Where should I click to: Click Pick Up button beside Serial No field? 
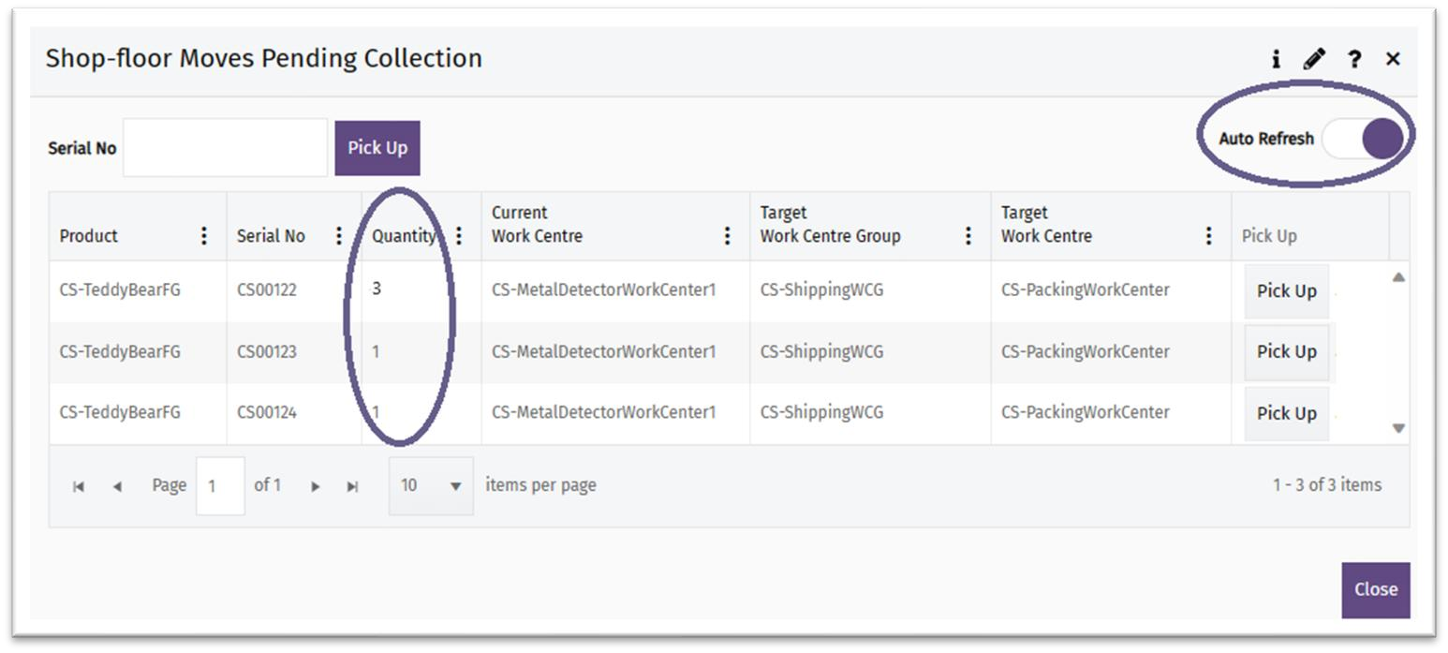(377, 148)
